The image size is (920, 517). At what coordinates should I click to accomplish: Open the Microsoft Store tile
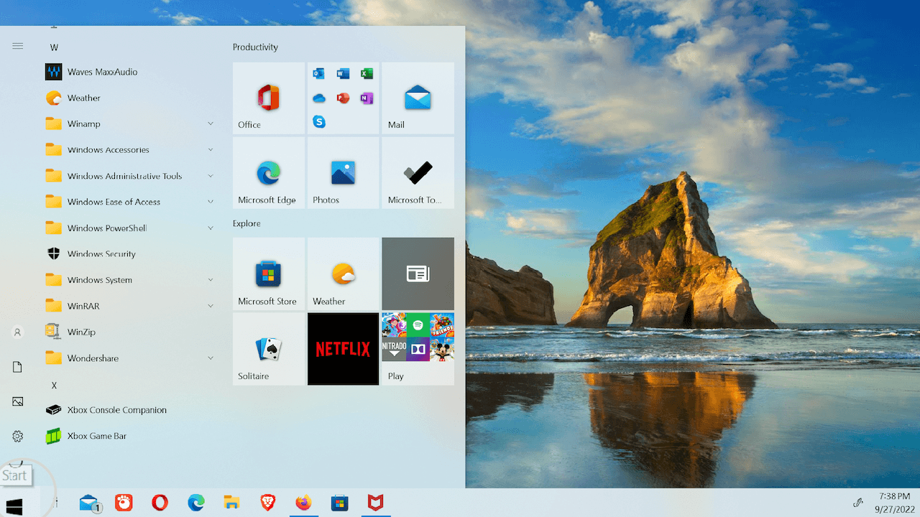point(268,274)
